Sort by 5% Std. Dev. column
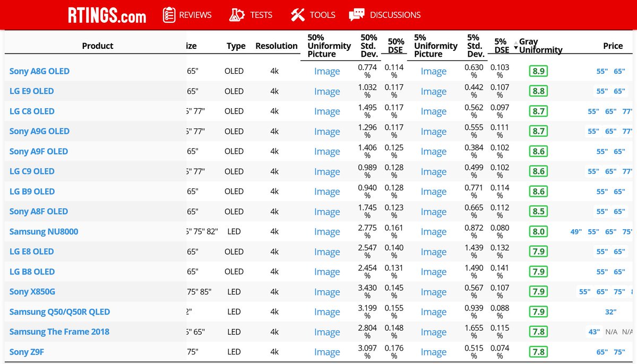The height and width of the screenshot is (364, 637). coord(476,46)
